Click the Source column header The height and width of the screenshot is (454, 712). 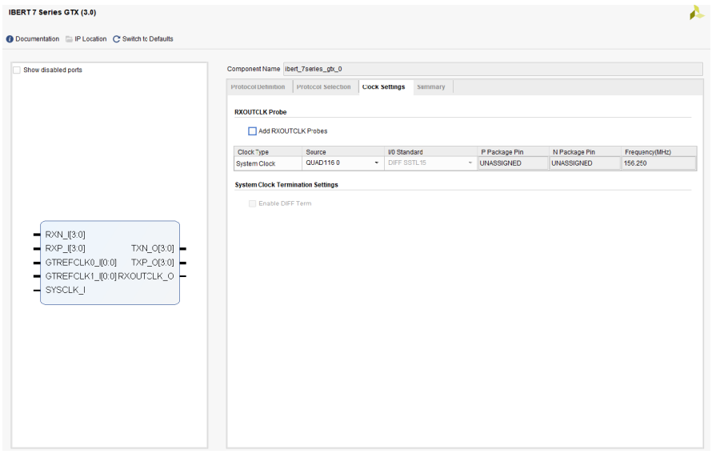click(x=343, y=152)
